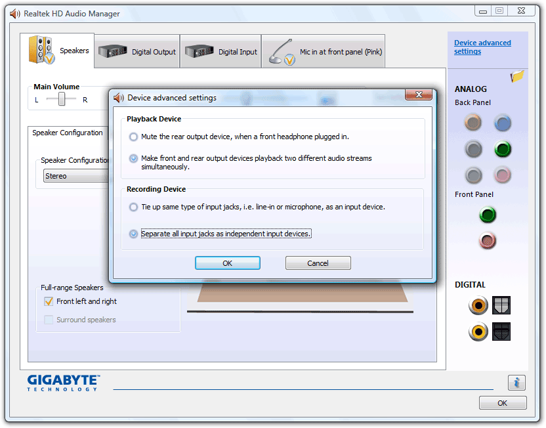Image resolution: width=546 pixels, height=428 pixels.
Task: Click the upper digital coaxial connector icon
Action: [x=478, y=305]
